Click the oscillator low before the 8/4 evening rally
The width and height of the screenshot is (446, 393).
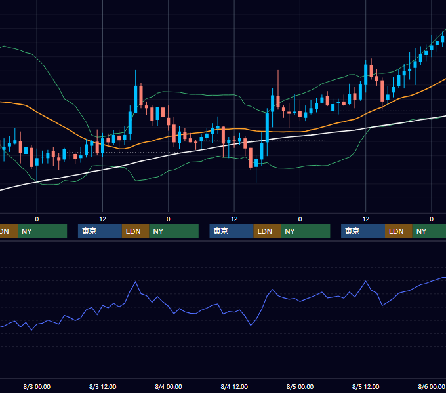(x=251, y=325)
